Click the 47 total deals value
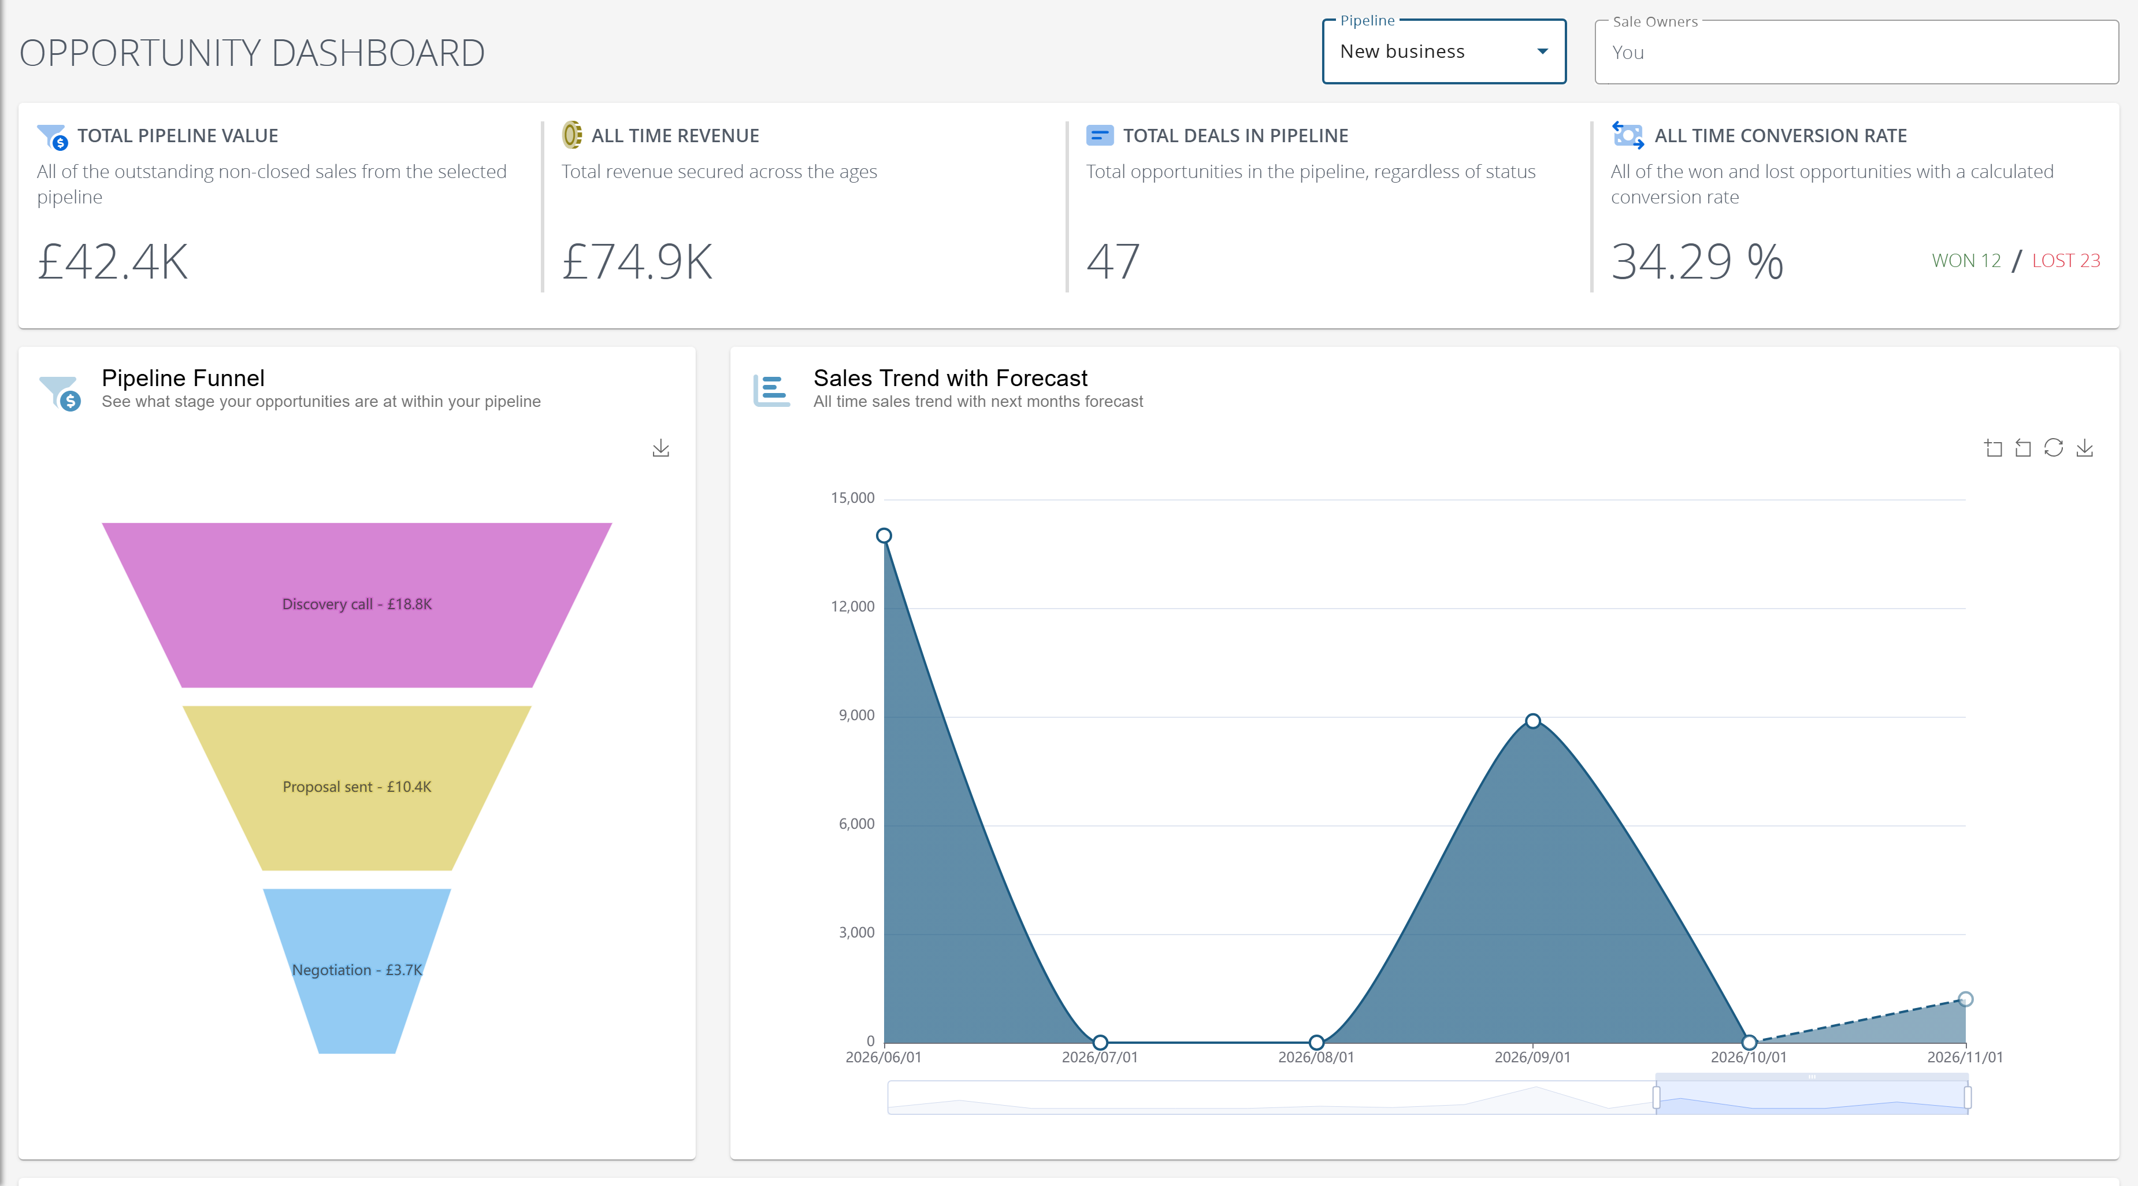The width and height of the screenshot is (2138, 1186). coord(1113,261)
